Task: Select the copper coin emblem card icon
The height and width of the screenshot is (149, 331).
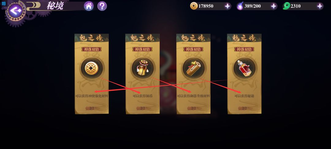Action: point(92,68)
